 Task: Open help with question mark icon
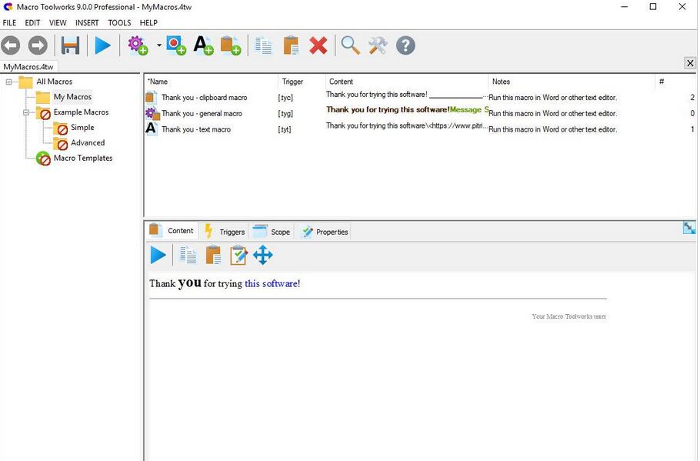(x=405, y=45)
